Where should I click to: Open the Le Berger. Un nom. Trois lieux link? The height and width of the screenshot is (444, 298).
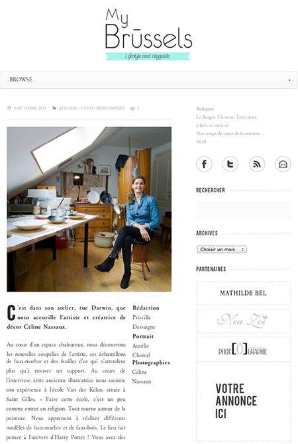(226, 117)
